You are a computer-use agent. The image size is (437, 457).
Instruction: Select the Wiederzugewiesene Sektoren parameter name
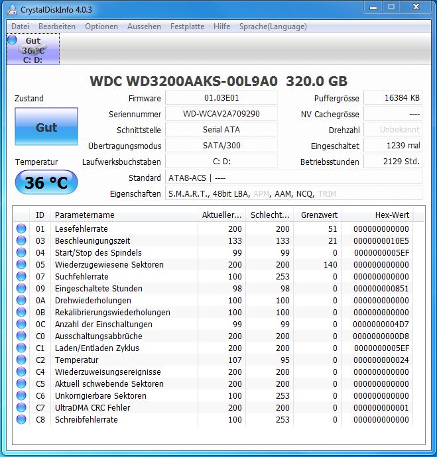(x=109, y=265)
